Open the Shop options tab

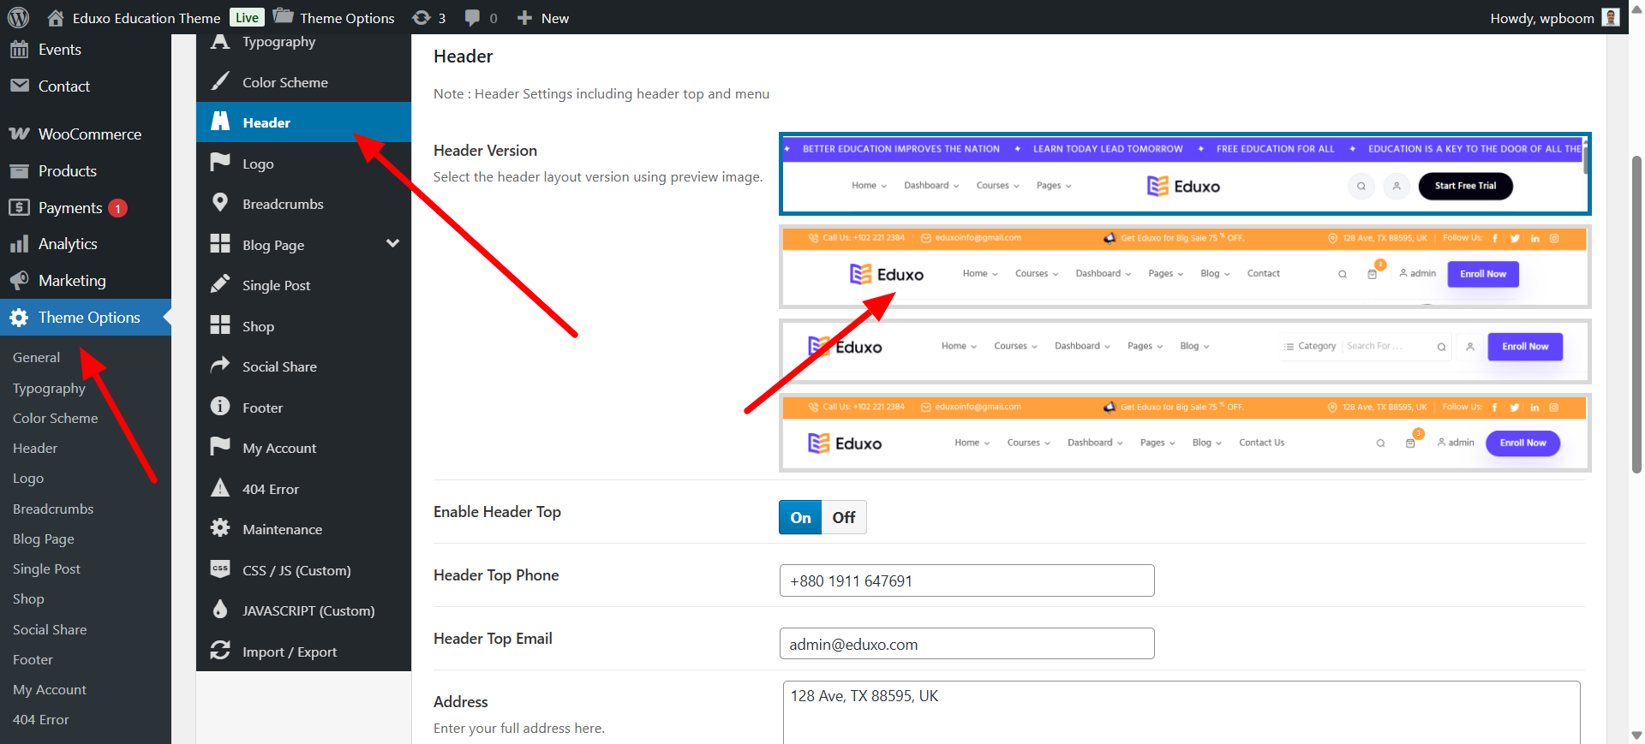click(303, 326)
